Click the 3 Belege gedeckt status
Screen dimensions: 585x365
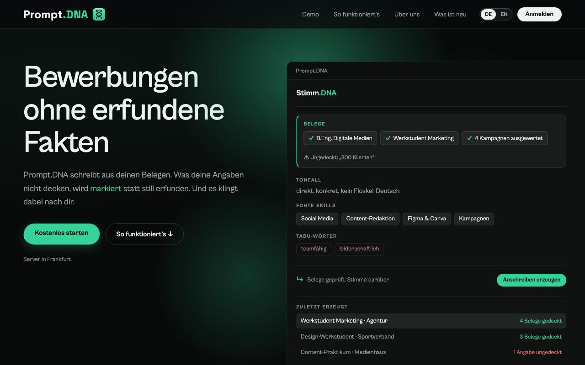[541, 337]
